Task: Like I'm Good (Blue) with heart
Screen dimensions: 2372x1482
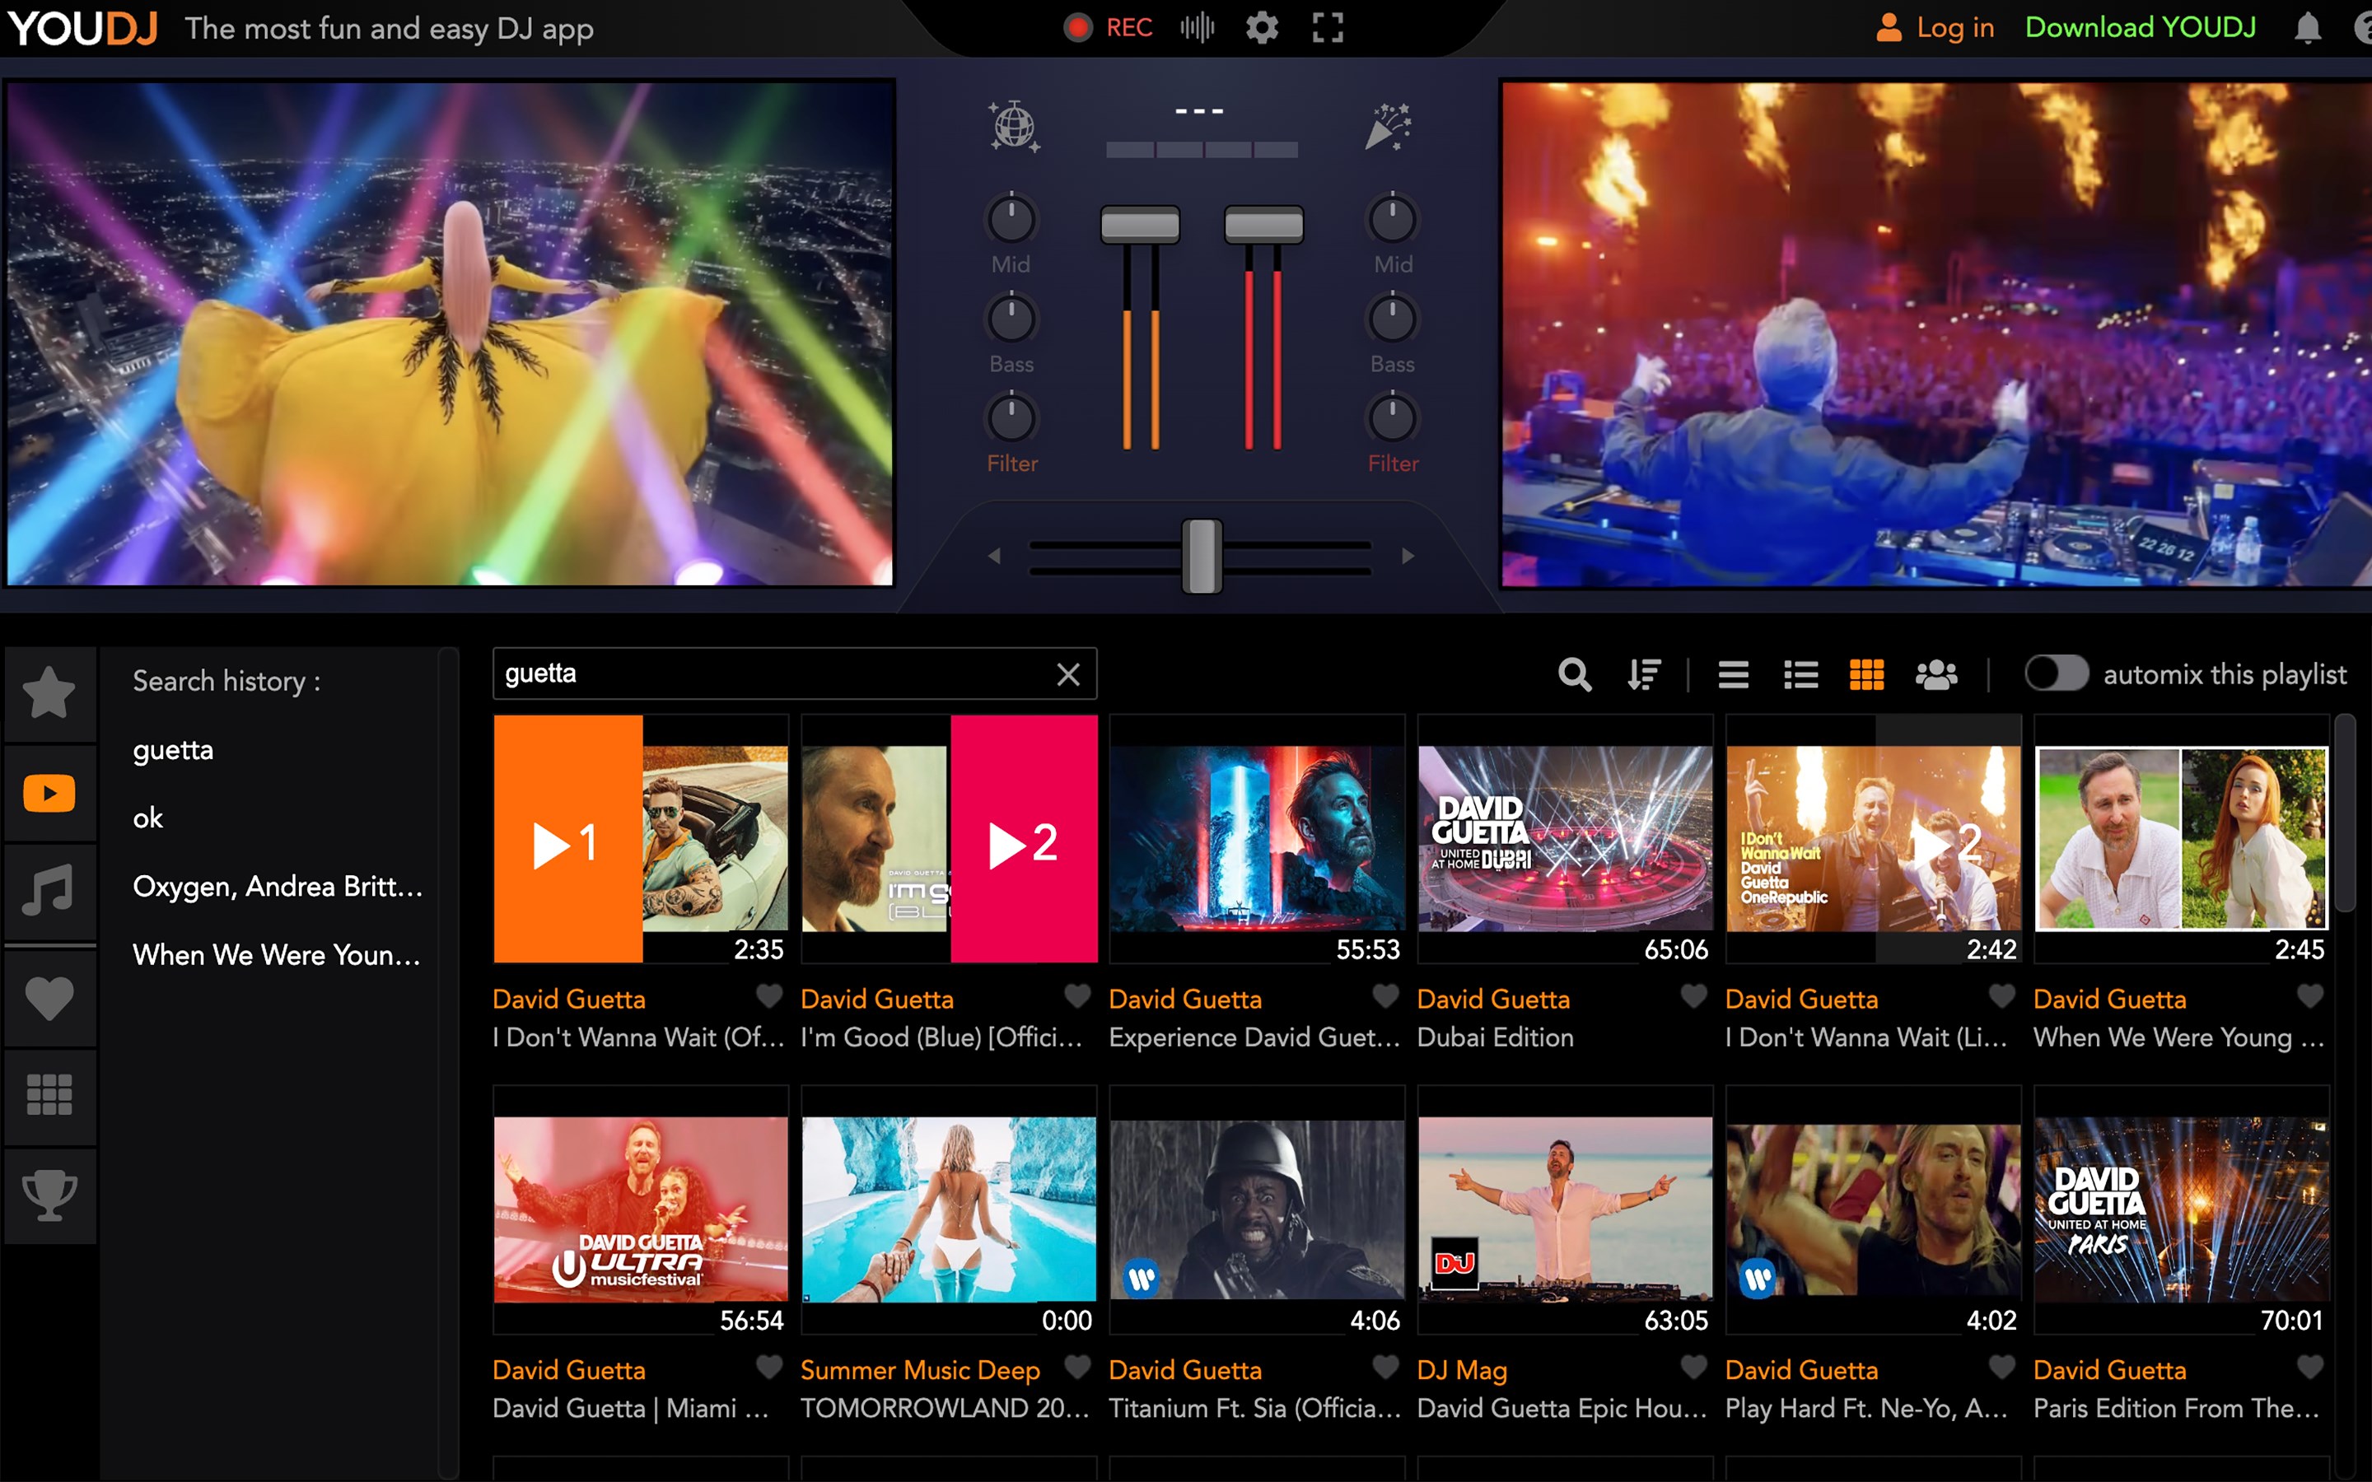Action: [x=1077, y=996]
